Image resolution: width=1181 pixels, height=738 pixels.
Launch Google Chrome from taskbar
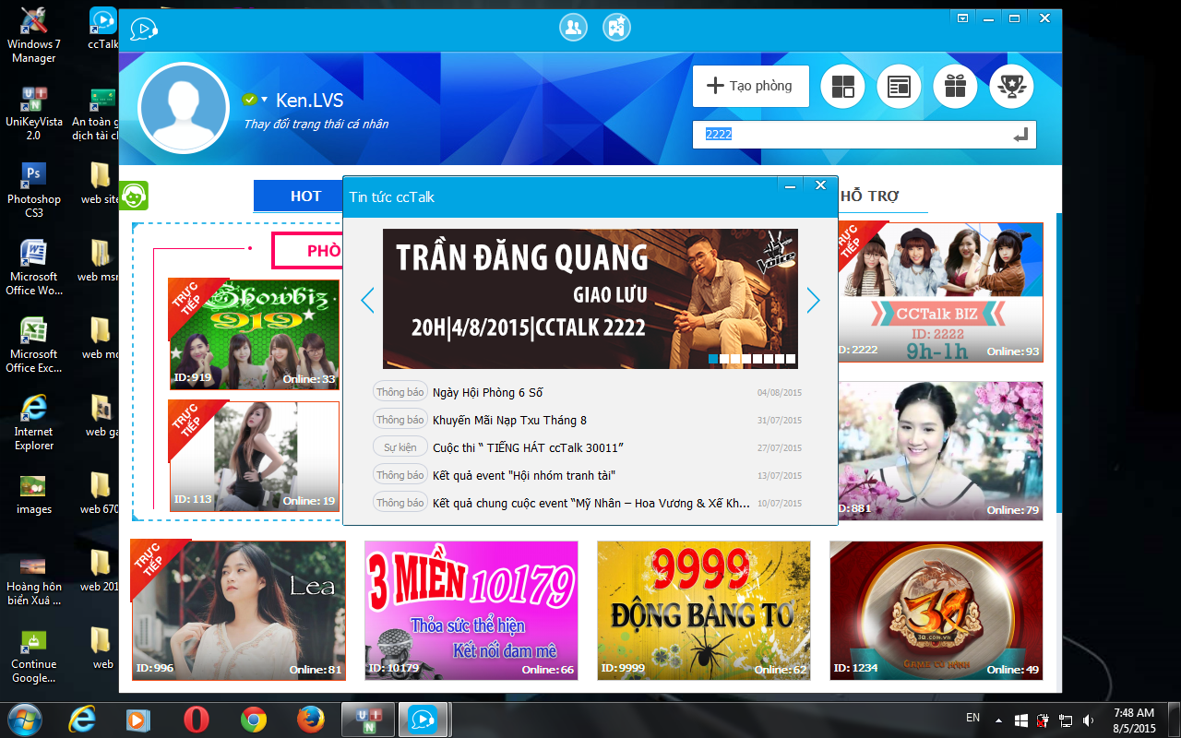tap(254, 719)
